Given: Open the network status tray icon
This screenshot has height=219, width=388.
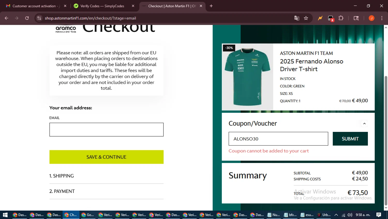Looking at the screenshot, I should (344, 215).
